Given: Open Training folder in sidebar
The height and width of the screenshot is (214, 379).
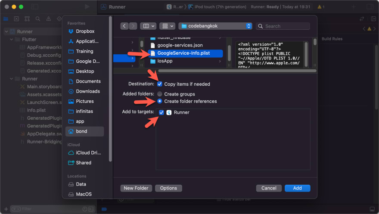Looking at the screenshot, I should pos(84,51).
